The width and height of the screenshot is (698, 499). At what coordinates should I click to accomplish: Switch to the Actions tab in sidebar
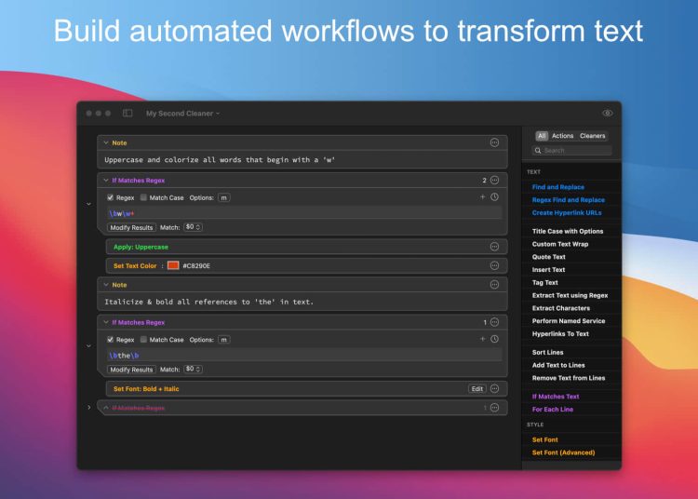pyautogui.click(x=563, y=136)
